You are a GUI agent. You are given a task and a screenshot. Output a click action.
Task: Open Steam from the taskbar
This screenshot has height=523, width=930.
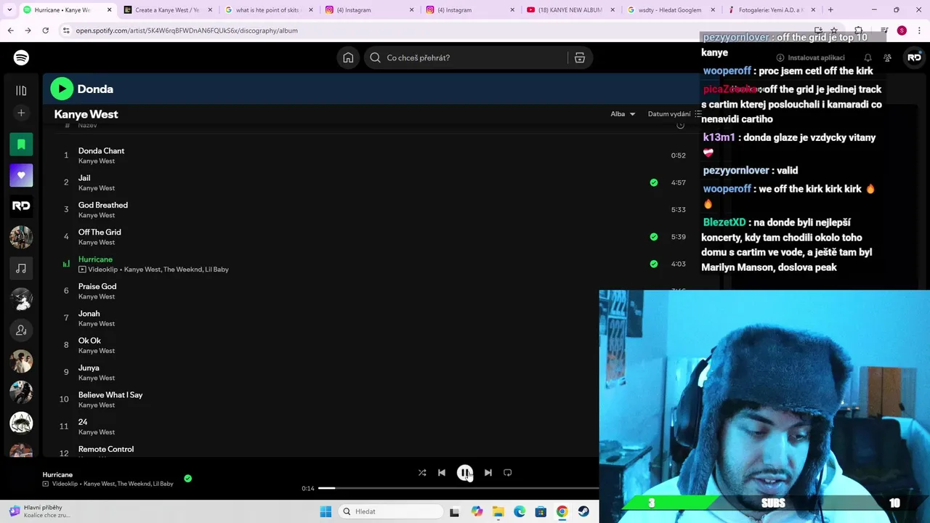[x=583, y=511]
